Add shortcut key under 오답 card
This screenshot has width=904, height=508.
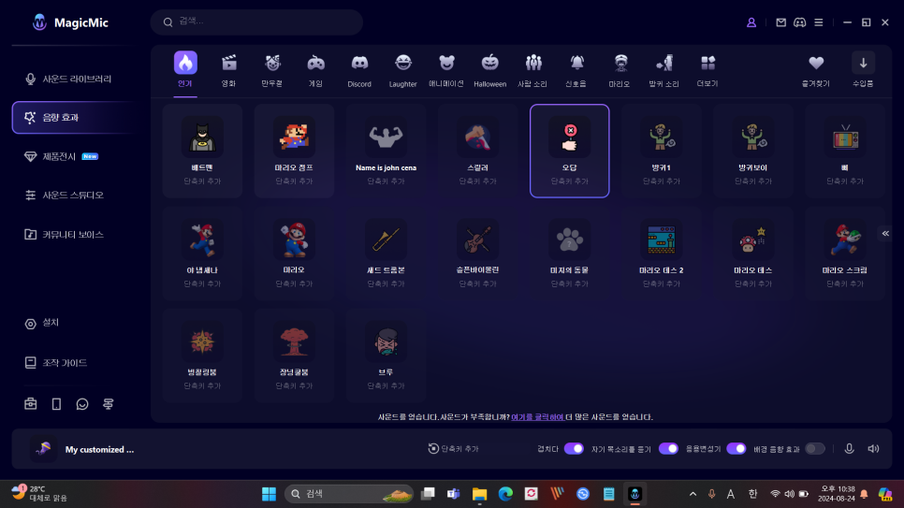pyautogui.click(x=570, y=181)
